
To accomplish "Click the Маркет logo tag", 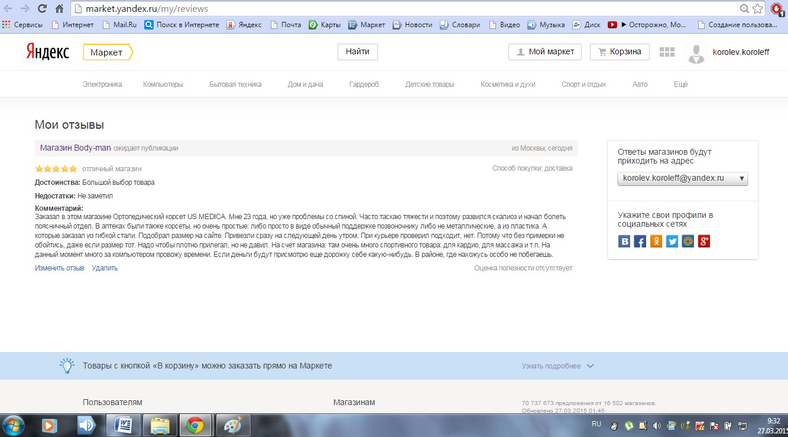I will click(108, 53).
